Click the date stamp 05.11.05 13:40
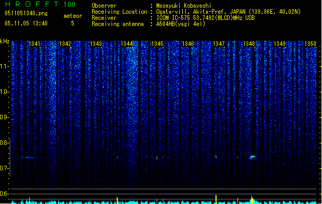 pos(26,23)
